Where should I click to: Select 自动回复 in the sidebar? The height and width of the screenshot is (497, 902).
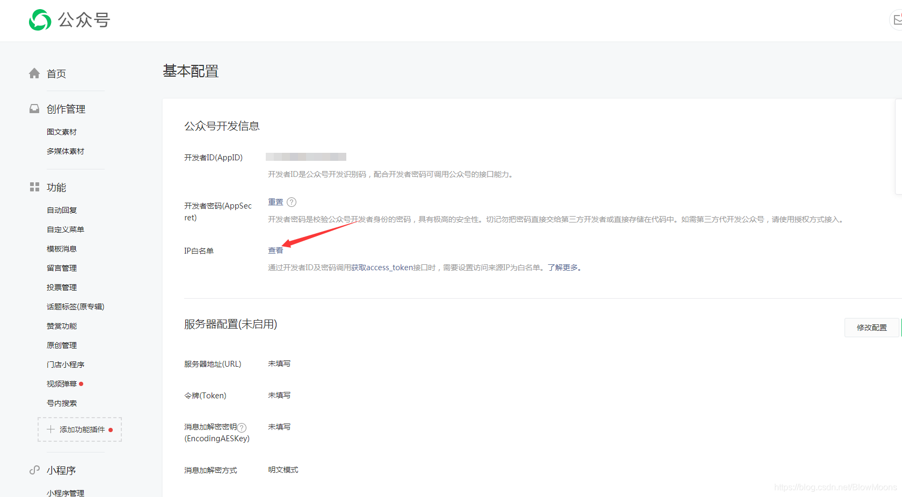pyautogui.click(x=62, y=210)
